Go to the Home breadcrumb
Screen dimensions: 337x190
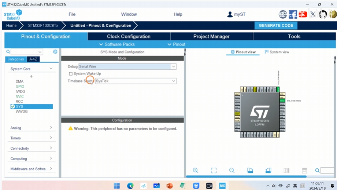coord(11,25)
